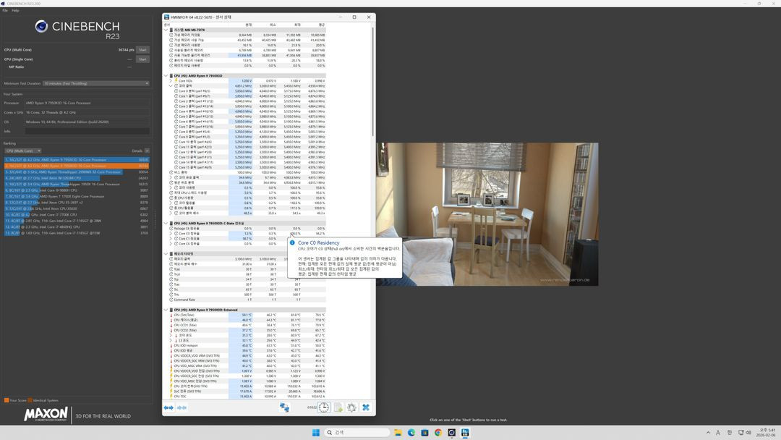
Task: Open Microsoft Edge from the taskbar
Action: pos(411,433)
